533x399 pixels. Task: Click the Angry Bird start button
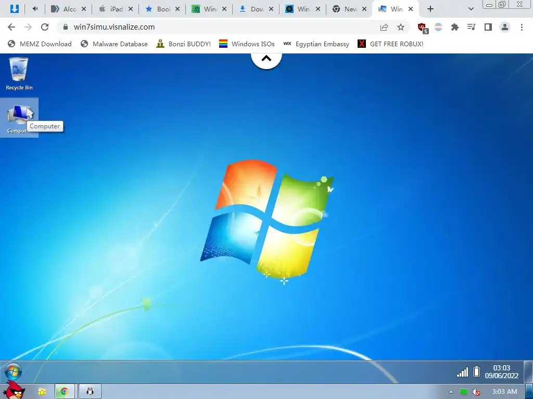point(14,390)
